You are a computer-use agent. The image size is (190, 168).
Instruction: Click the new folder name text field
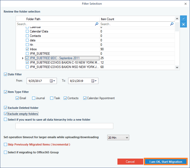point(64,126)
